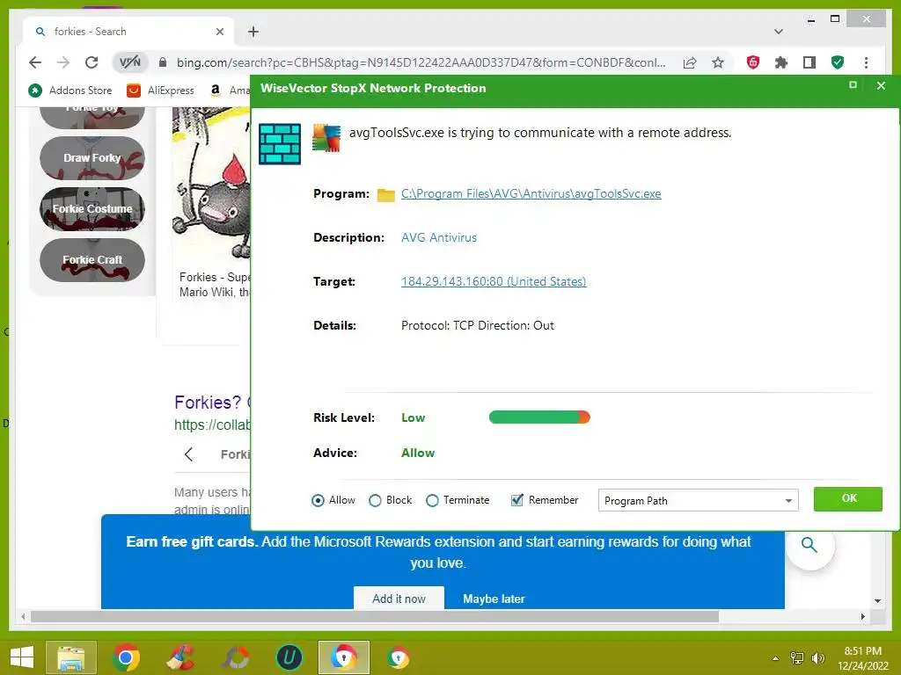Click the AVG program logo icon

pos(326,138)
